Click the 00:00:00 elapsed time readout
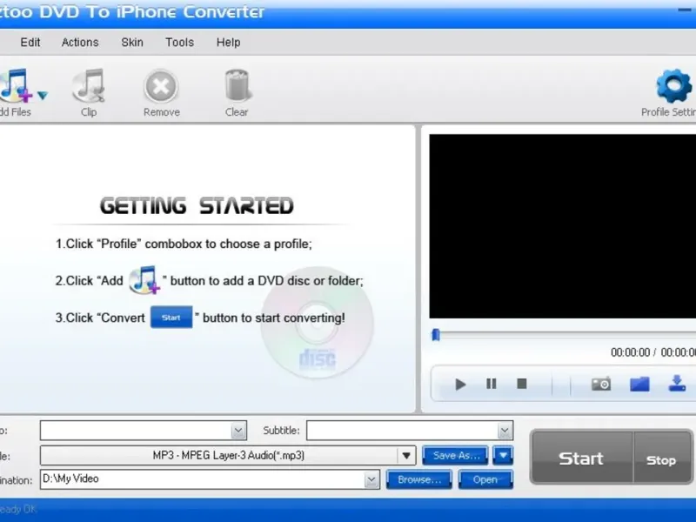The height and width of the screenshot is (522, 696). (630, 352)
